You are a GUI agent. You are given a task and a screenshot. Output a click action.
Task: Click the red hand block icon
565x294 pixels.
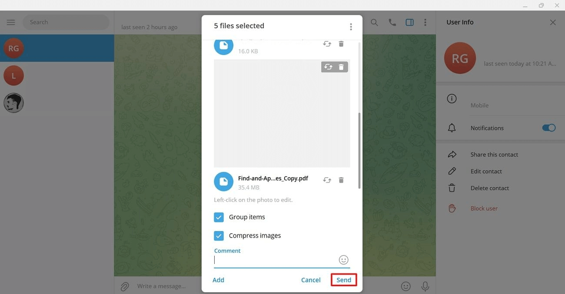click(x=452, y=208)
